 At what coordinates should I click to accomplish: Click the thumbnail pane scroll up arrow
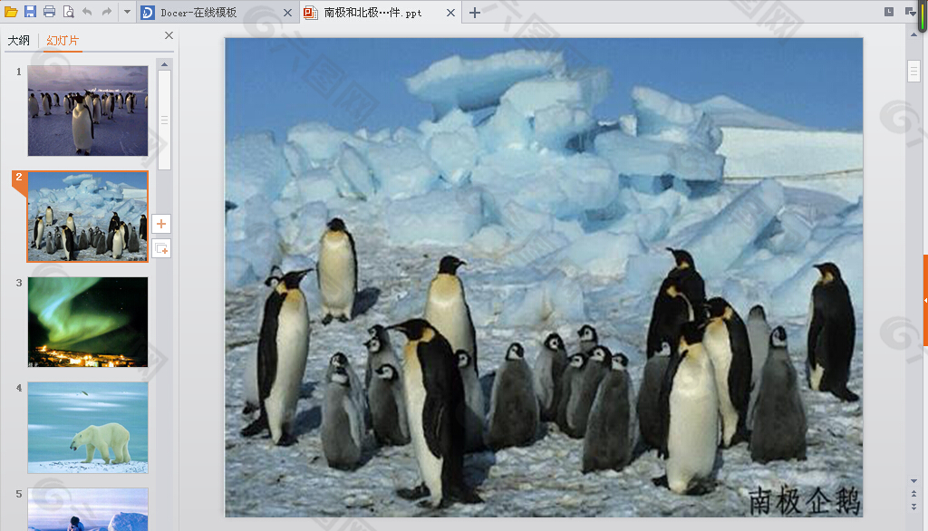165,64
